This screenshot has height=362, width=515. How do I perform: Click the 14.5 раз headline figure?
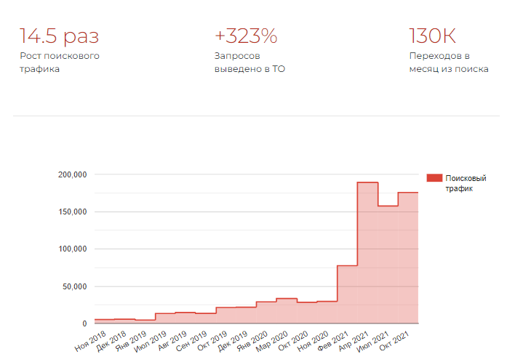tap(59, 36)
